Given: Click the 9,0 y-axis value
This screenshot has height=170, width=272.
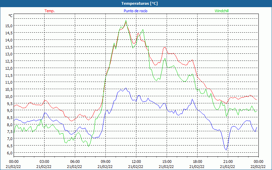Looking at the screenshot, I should pos(10,111).
